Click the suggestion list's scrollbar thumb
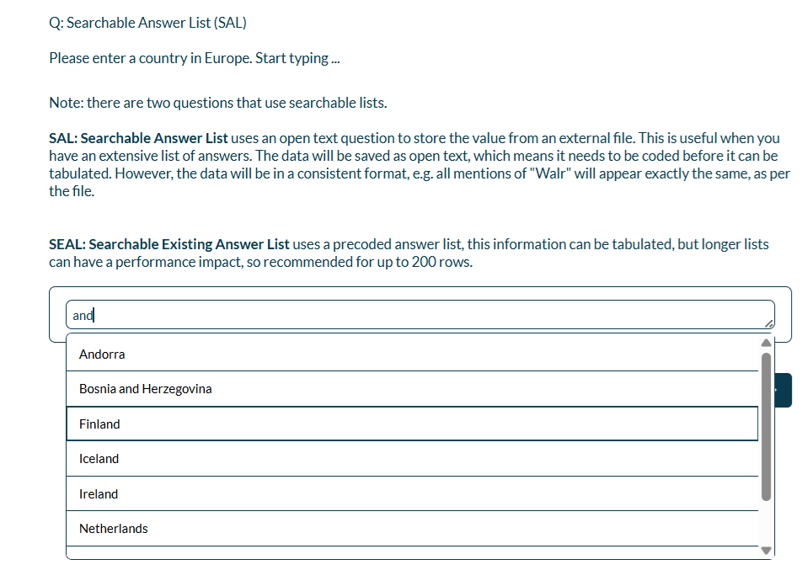 [x=767, y=426]
